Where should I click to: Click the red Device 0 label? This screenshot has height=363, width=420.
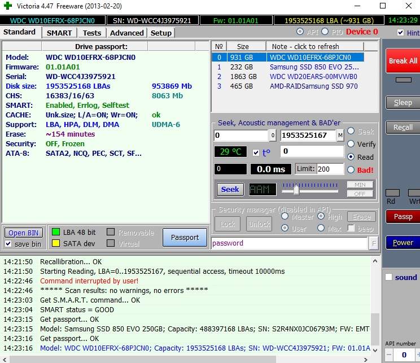[362, 32]
